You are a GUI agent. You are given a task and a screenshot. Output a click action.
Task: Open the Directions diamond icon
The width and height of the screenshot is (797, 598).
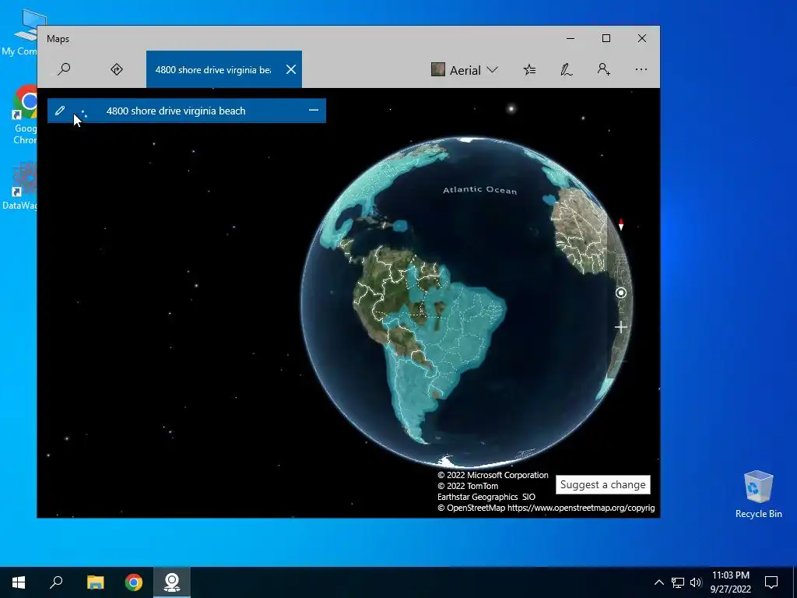point(117,69)
